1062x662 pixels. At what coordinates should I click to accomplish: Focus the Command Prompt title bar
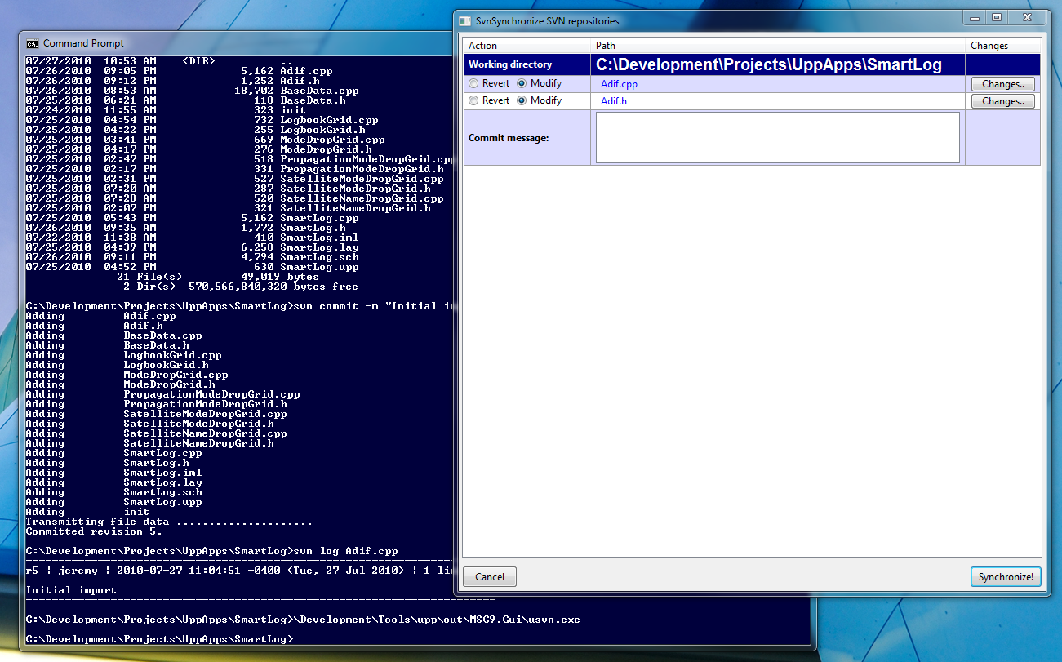click(x=245, y=43)
